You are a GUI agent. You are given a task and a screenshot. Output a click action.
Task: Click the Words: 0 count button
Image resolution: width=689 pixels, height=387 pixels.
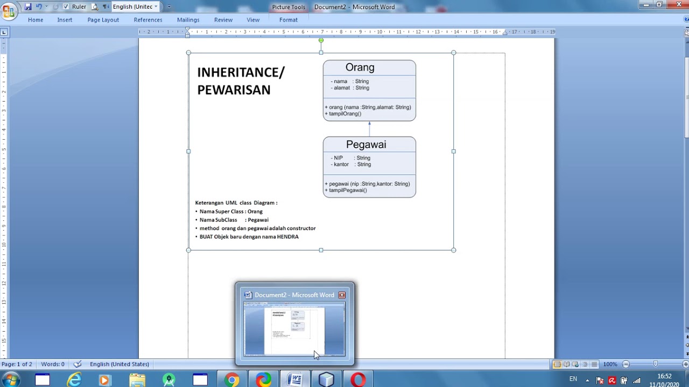click(53, 364)
